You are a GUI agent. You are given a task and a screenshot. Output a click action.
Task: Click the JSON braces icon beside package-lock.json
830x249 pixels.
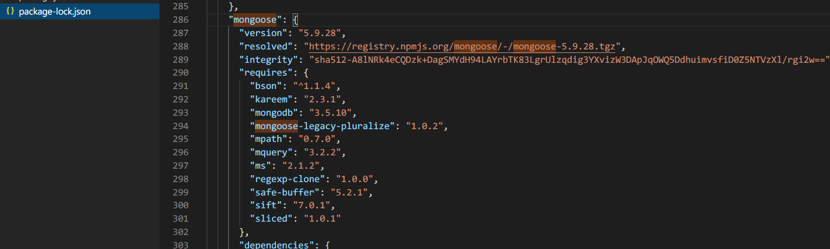tap(10, 12)
